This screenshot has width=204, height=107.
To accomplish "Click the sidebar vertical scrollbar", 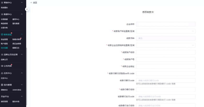I will tap(27, 76).
